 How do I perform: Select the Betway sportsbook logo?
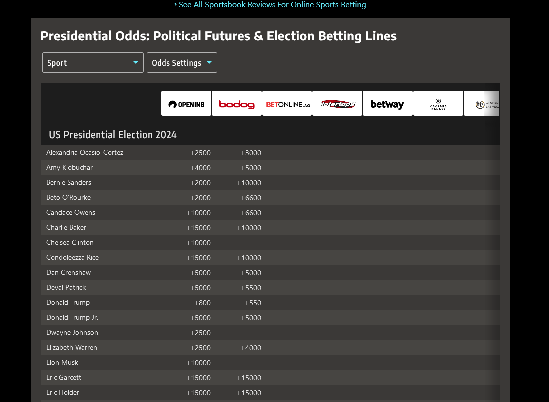388,103
